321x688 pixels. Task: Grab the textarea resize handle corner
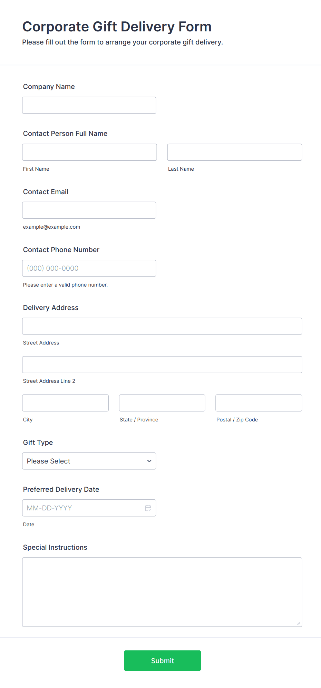[x=299, y=623]
